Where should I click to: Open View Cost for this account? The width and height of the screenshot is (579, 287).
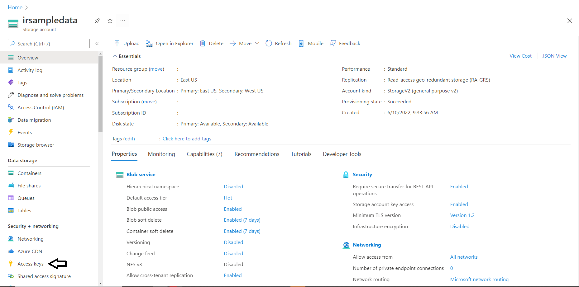(520, 56)
